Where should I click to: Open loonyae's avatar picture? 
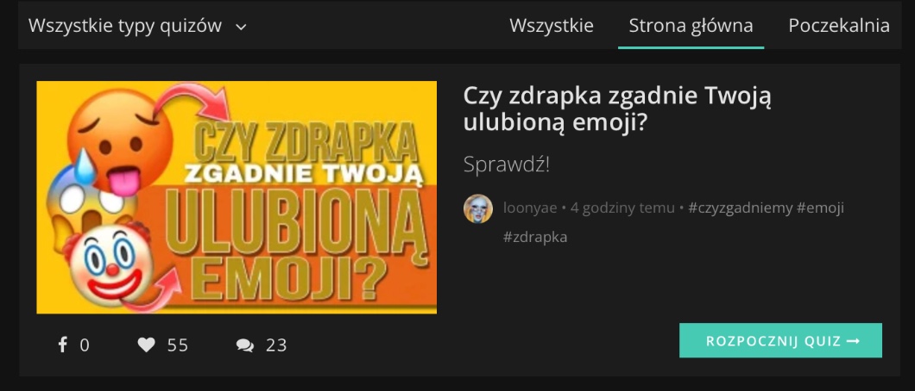(x=478, y=208)
